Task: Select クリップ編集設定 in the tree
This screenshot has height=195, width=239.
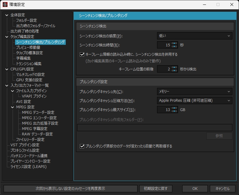Action: pos(22,37)
